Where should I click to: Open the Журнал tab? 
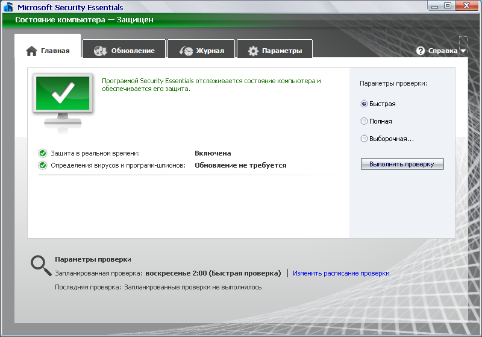(x=210, y=51)
